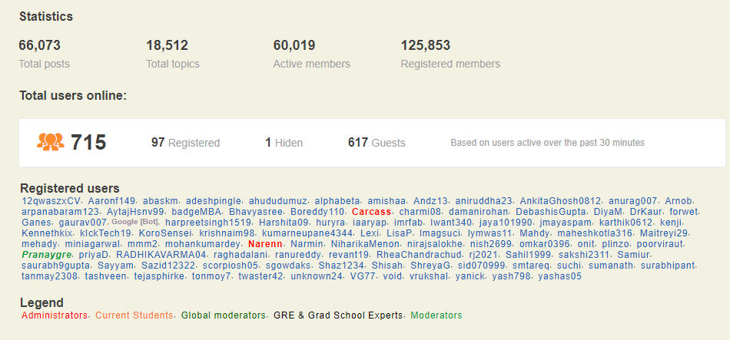Click username DebashisGupta

[549, 211]
